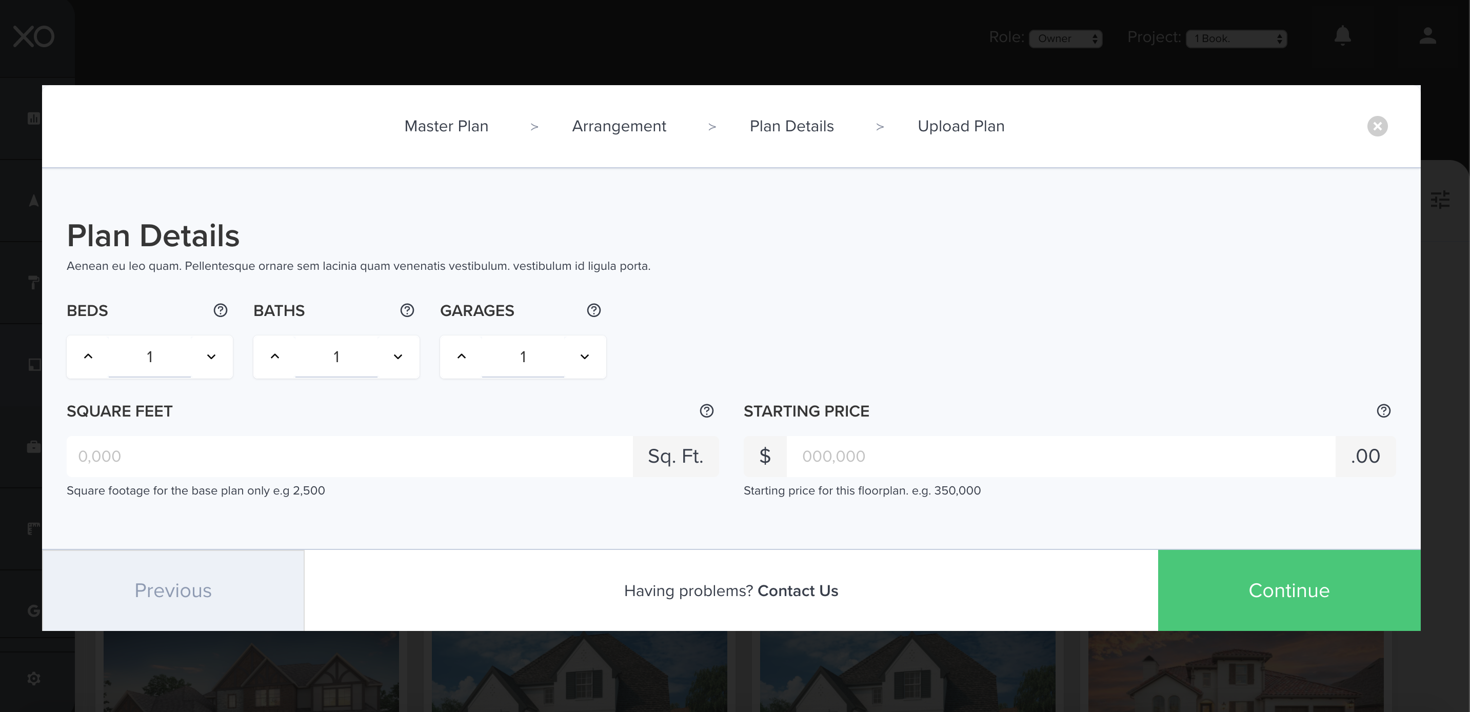The image size is (1470, 712).
Task: Click the help icon next to GARAGES
Action: point(593,310)
